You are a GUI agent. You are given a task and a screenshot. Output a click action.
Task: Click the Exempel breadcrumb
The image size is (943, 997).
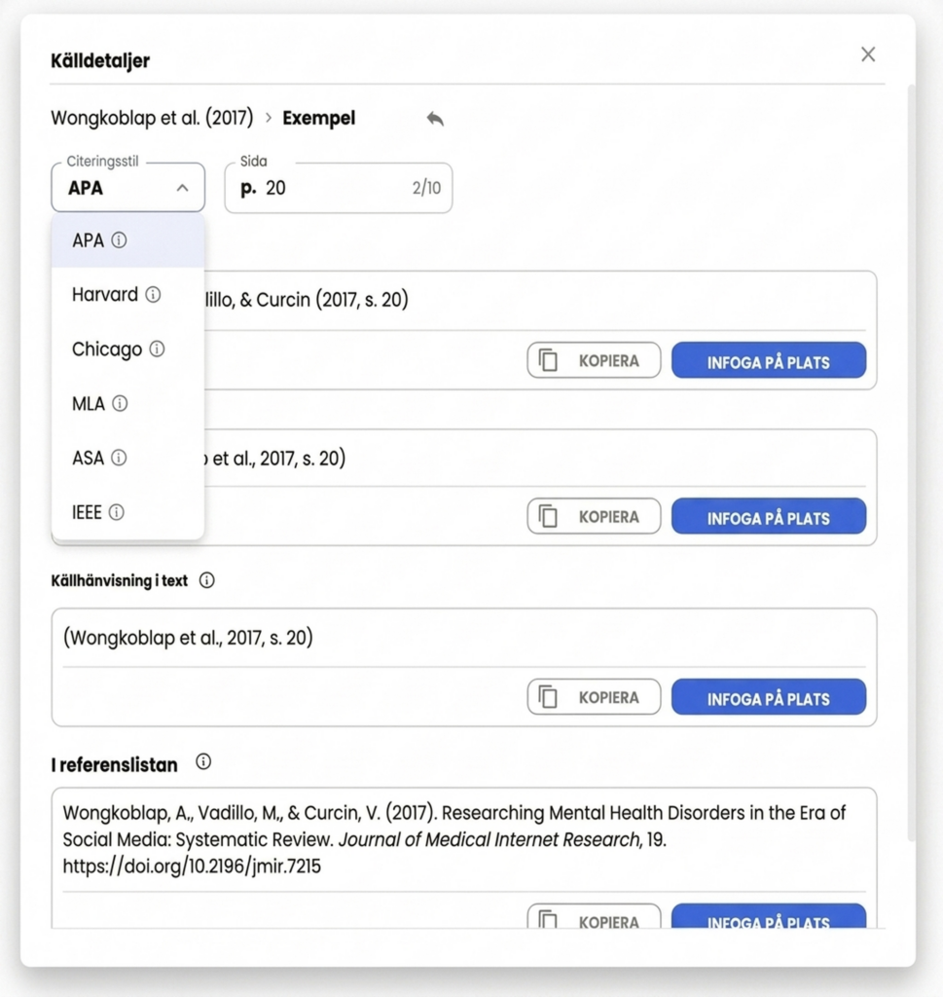coord(319,118)
